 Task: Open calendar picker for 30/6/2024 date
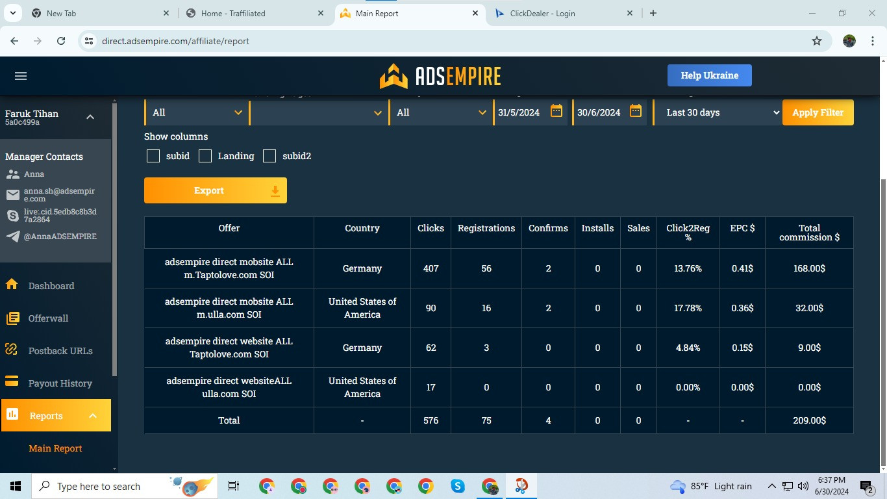(x=636, y=111)
